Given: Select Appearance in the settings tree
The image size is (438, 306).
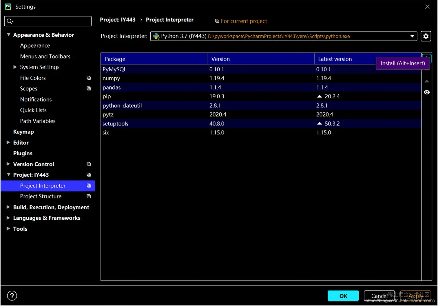Looking at the screenshot, I should click(35, 45).
